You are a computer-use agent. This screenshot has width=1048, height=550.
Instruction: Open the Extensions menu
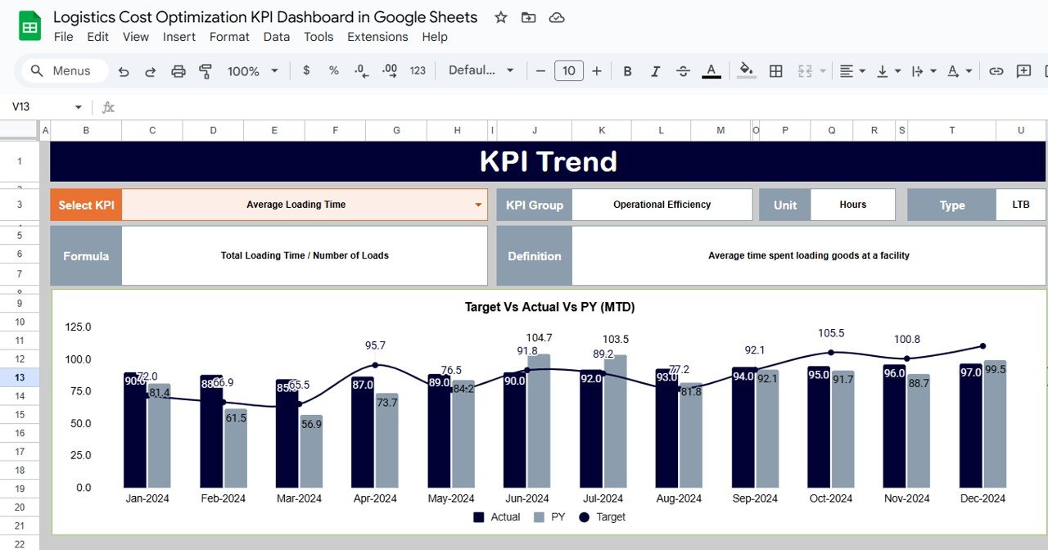click(x=377, y=37)
